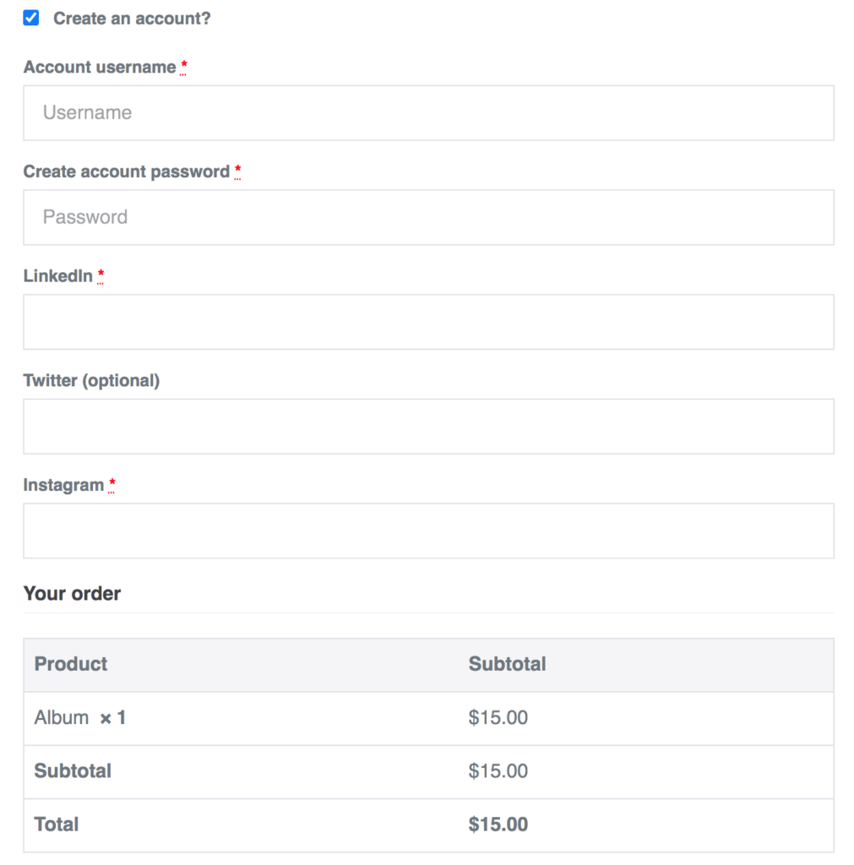Screen dimensions: 854x865
Task: Click the bold Total amount $15.00
Action: (498, 824)
